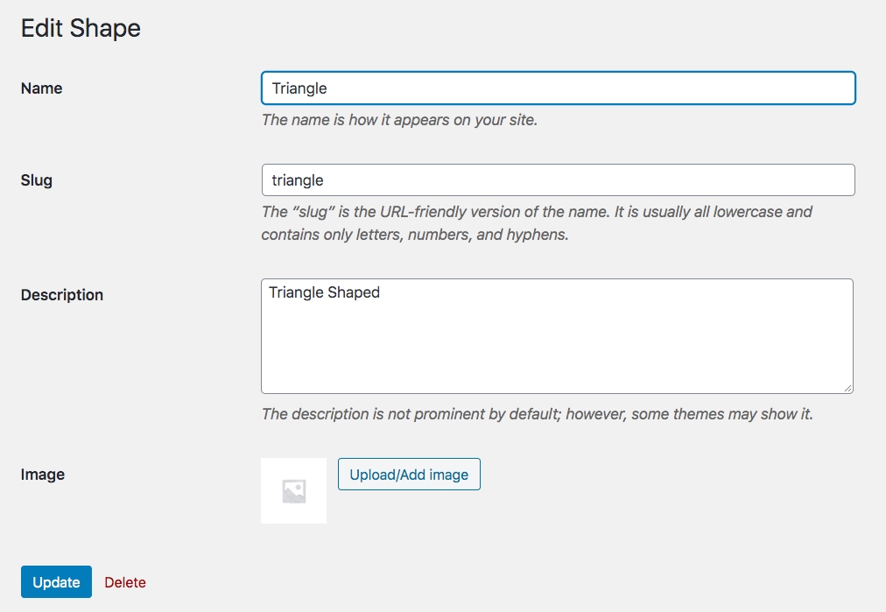This screenshot has width=886, height=612.
Task: Click the Name field label
Action: pyautogui.click(x=41, y=88)
